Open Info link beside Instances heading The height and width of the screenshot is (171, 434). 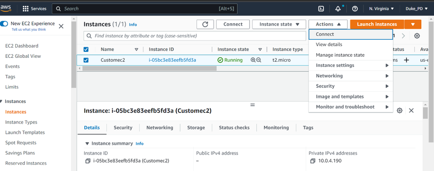click(133, 24)
